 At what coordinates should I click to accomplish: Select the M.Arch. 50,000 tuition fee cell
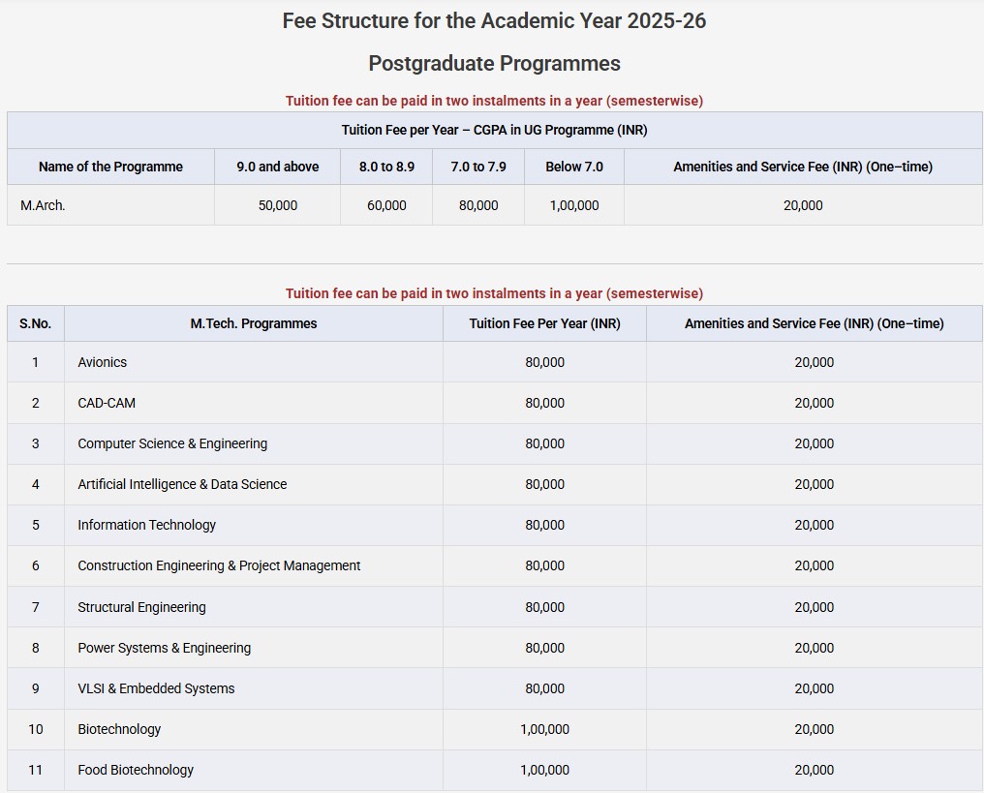pos(277,205)
